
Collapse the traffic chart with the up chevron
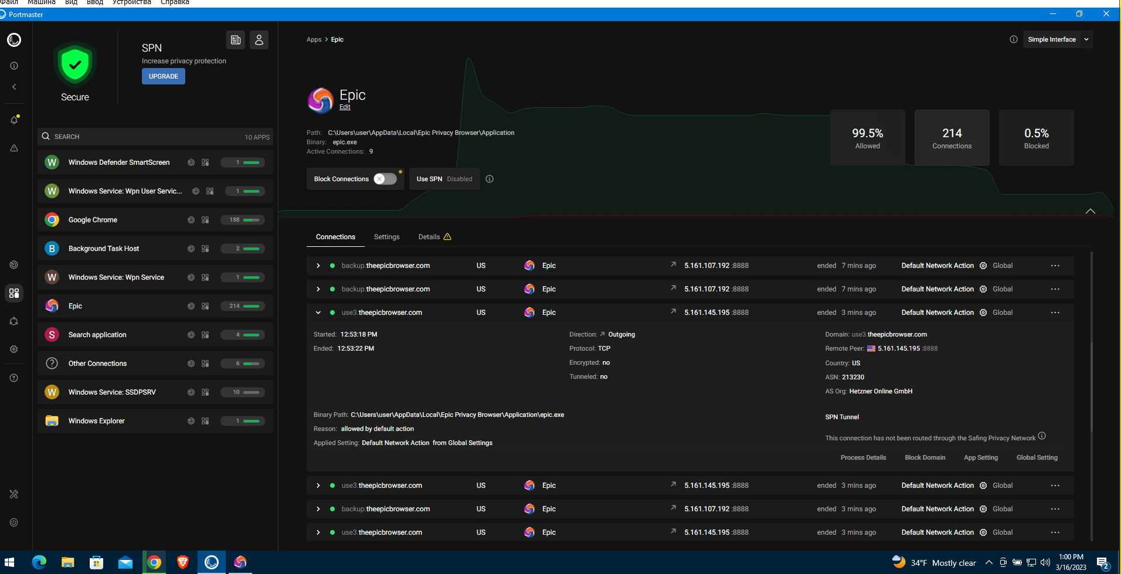click(x=1091, y=211)
